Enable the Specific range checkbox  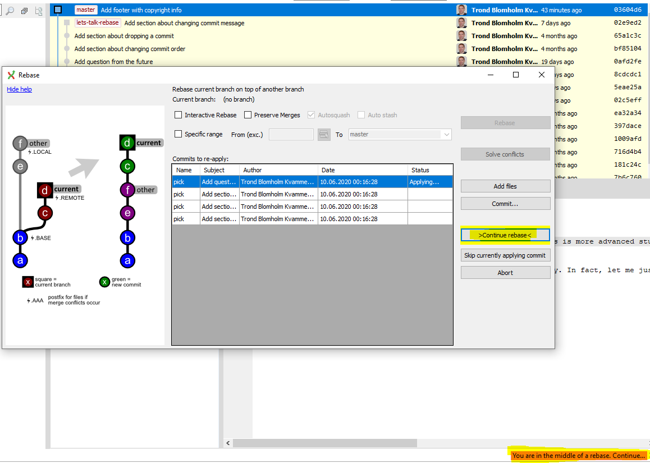(178, 134)
